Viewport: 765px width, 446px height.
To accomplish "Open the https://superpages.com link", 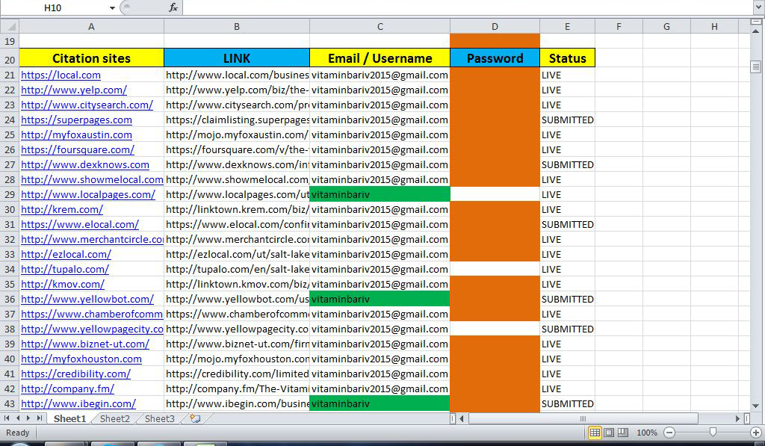I will coord(77,120).
